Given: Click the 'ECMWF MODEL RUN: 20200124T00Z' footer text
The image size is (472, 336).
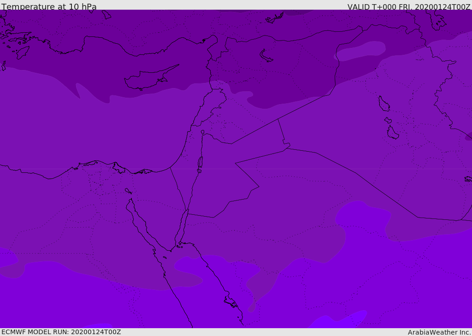Looking at the screenshot, I should click(61, 332).
